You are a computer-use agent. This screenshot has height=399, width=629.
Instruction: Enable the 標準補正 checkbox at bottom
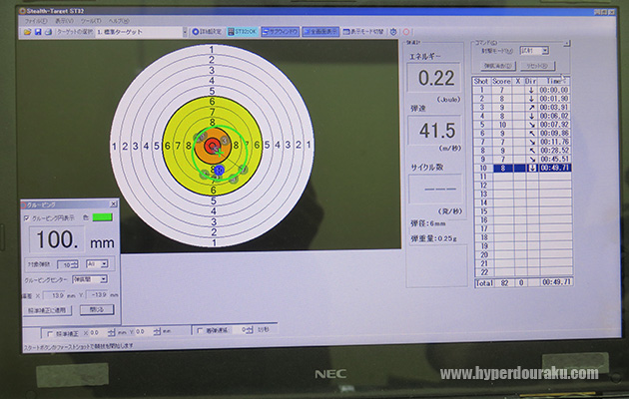(50, 331)
